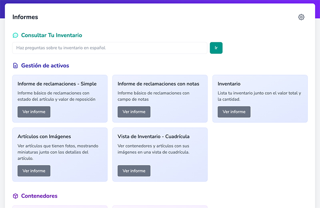Click the document icon beside Gestión de activos

(15, 65)
